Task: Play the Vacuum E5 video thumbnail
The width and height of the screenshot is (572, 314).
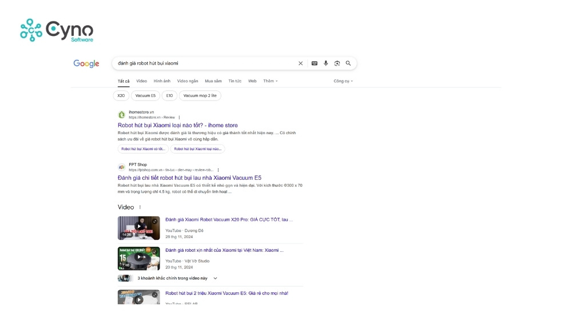Action: pos(138,297)
